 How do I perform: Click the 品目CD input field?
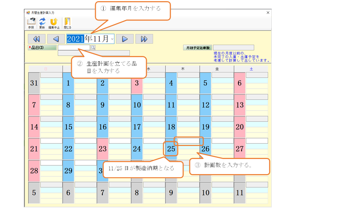73,48
